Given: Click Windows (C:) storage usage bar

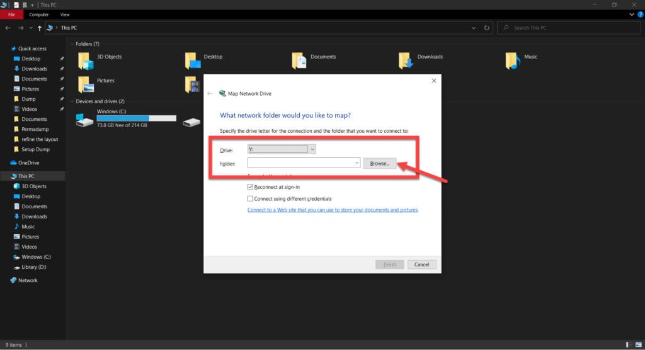Looking at the screenshot, I should [136, 118].
